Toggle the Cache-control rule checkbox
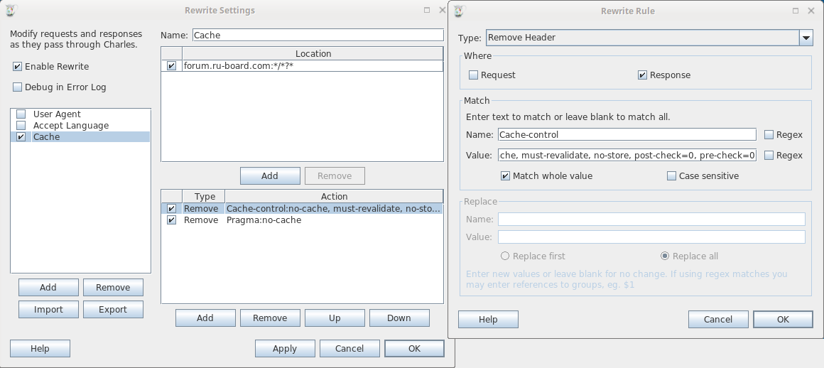The height and width of the screenshot is (368, 824). click(x=171, y=209)
